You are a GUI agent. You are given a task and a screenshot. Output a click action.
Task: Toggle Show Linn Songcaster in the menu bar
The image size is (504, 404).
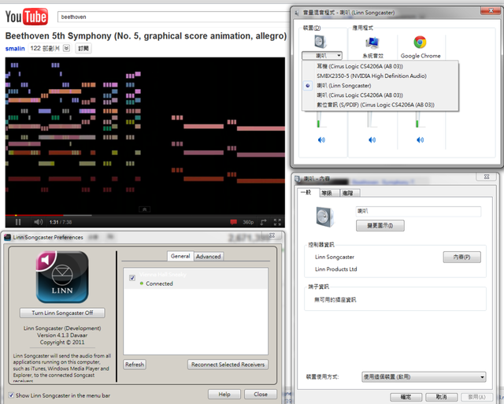pyautogui.click(x=11, y=395)
